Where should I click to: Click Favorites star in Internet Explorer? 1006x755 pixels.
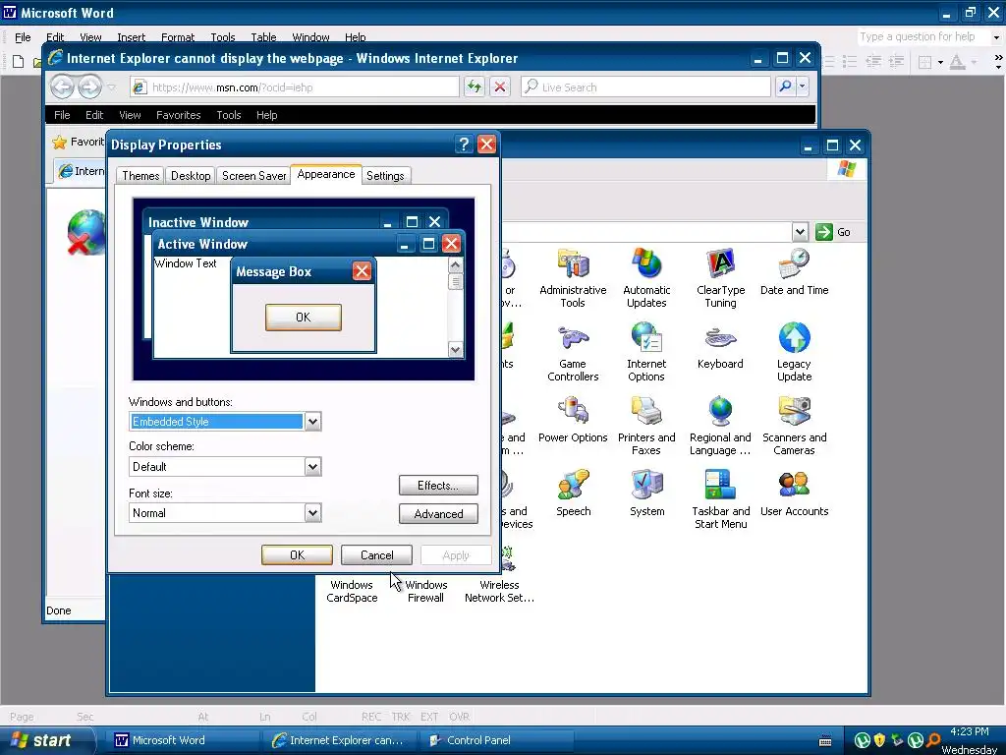coord(59,142)
